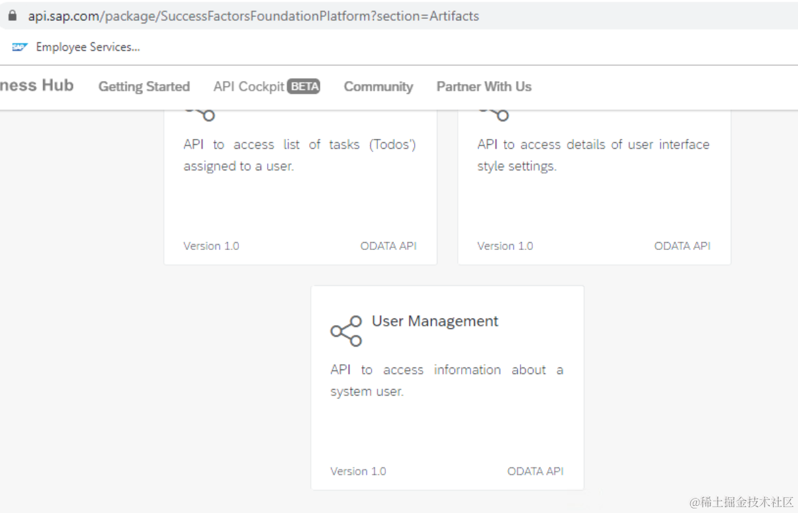
Task: Open the user interface style settings card
Action: (x=593, y=155)
